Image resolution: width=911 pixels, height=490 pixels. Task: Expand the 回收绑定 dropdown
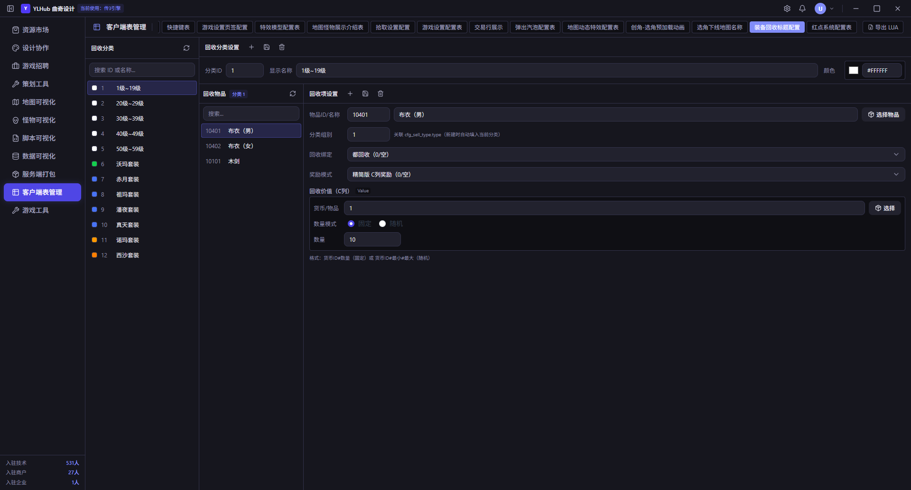pos(626,154)
